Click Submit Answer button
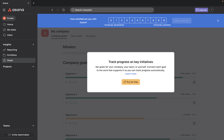Image resolution: width=224 pixels, height=140 pixels. click(182, 21)
